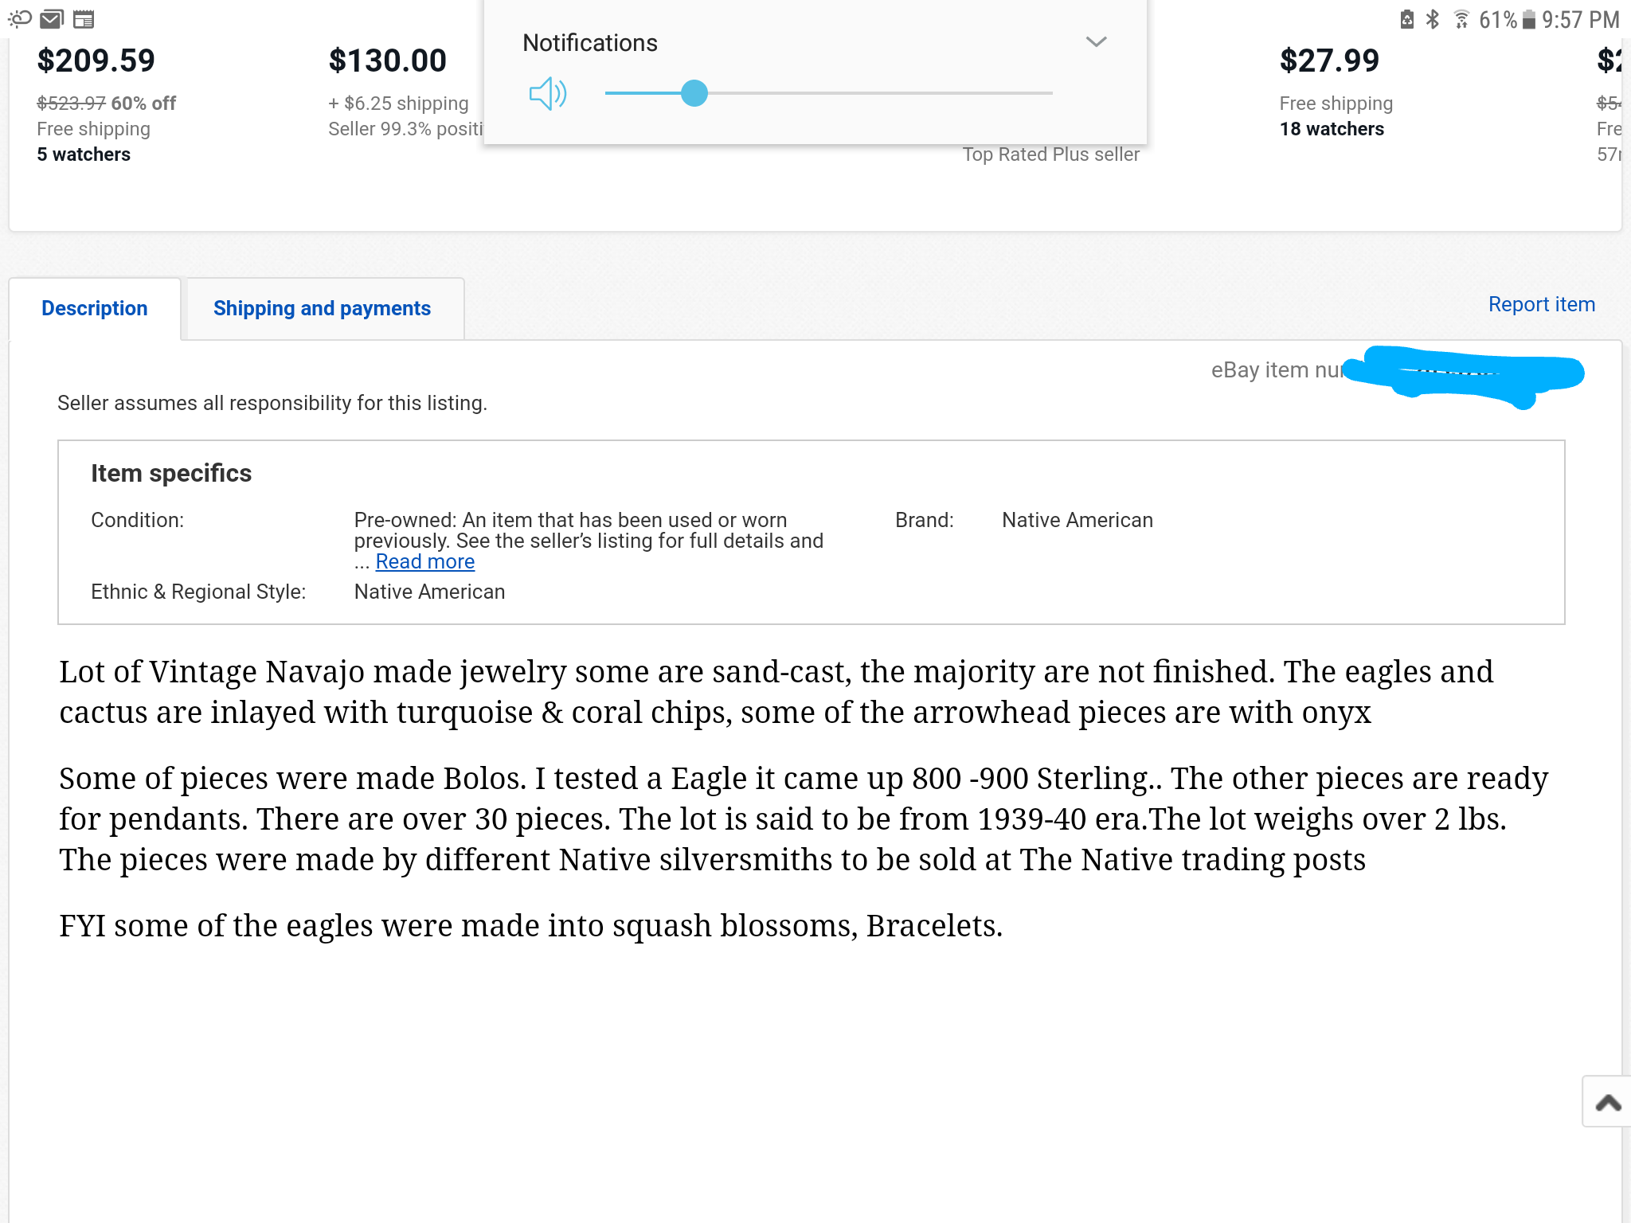Tap the scroll-to-top arrow icon
Screen dimensions: 1631x1223
1608,1102
